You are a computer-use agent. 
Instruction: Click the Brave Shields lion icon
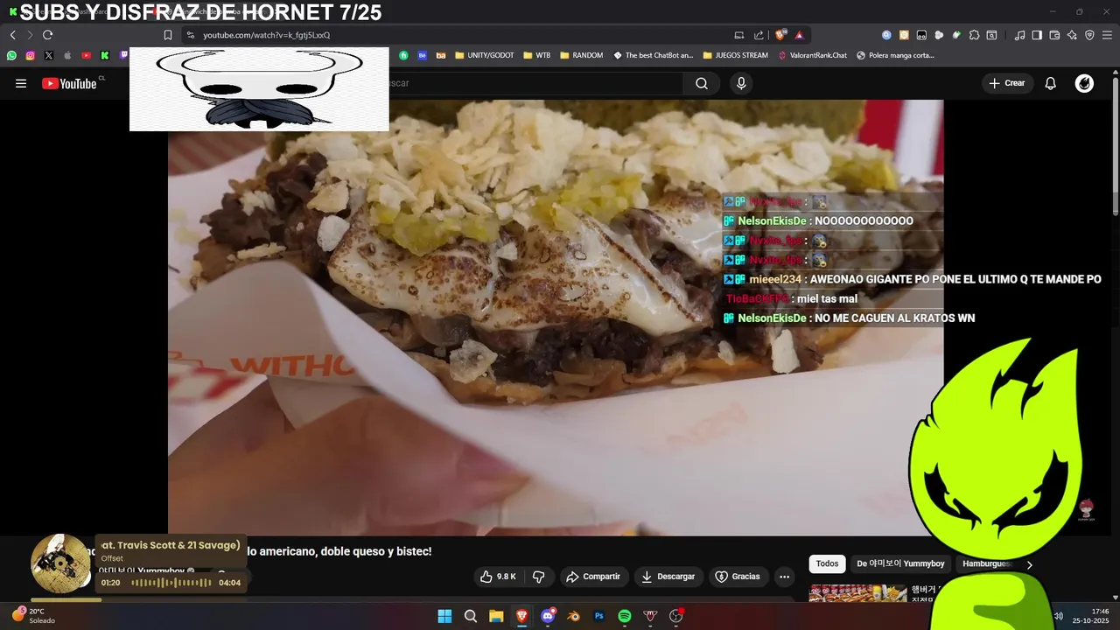point(780,35)
